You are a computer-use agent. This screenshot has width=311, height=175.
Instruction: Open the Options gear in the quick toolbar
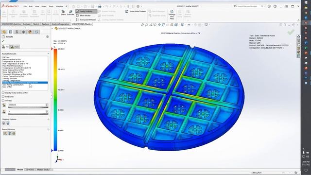click(138, 6)
